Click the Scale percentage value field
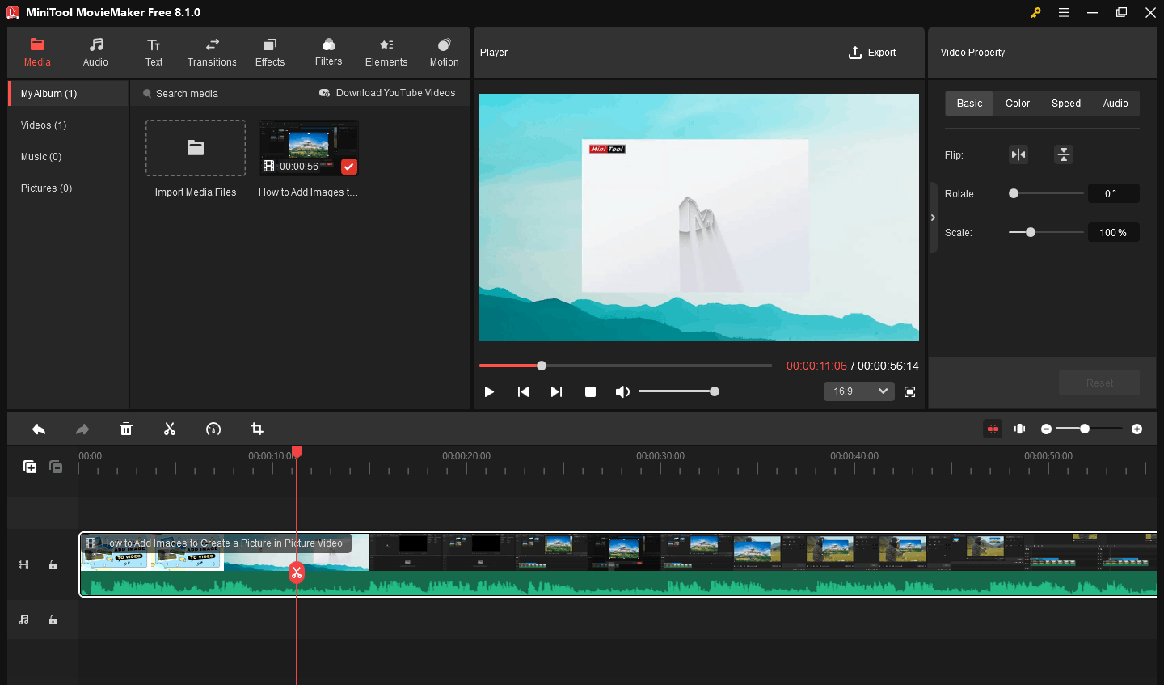The width and height of the screenshot is (1164, 685). (x=1114, y=232)
